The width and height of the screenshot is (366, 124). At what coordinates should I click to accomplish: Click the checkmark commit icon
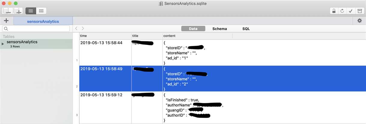click(x=350, y=11)
